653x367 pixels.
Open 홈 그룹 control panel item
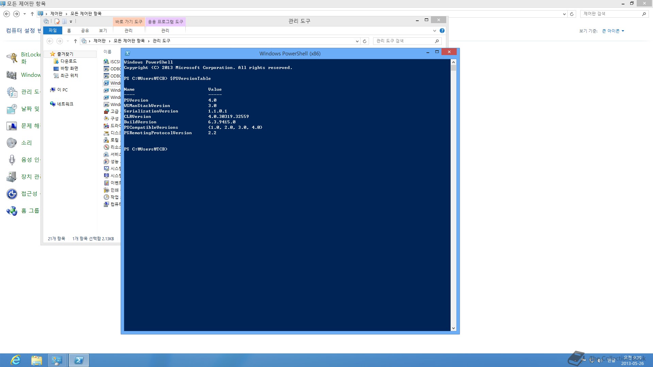coord(22,211)
